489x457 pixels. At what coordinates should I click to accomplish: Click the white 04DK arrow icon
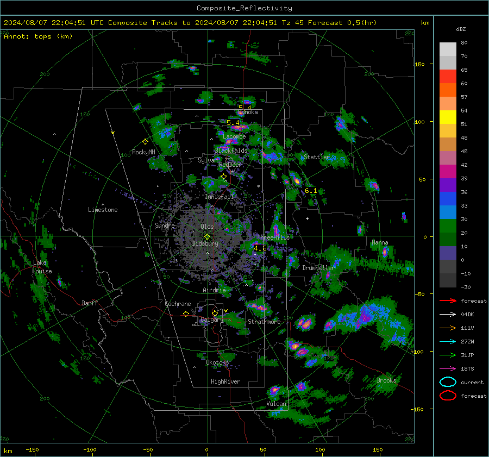point(448,315)
